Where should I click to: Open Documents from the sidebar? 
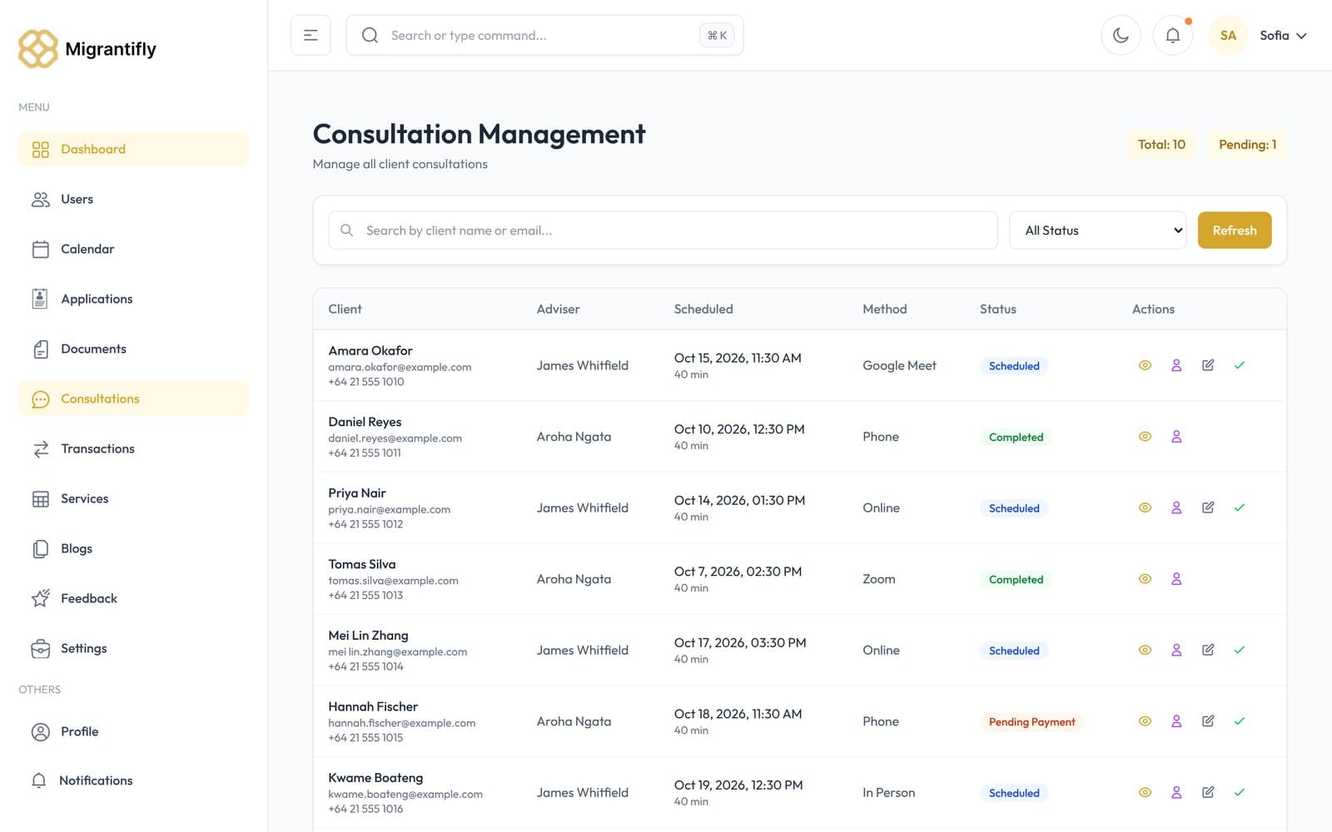point(133,349)
